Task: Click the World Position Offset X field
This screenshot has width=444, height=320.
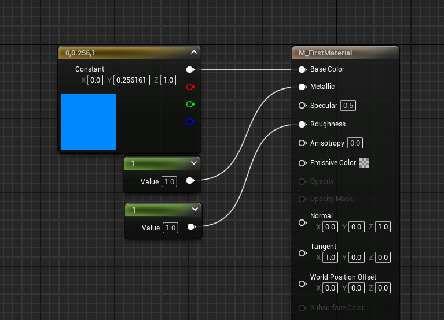Action: click(x=330, y=288)
